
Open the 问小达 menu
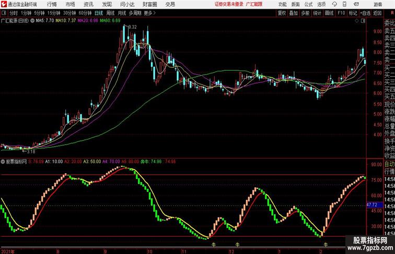(127, 4)
